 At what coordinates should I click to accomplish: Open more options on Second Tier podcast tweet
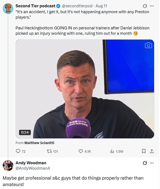click(152, 6)
